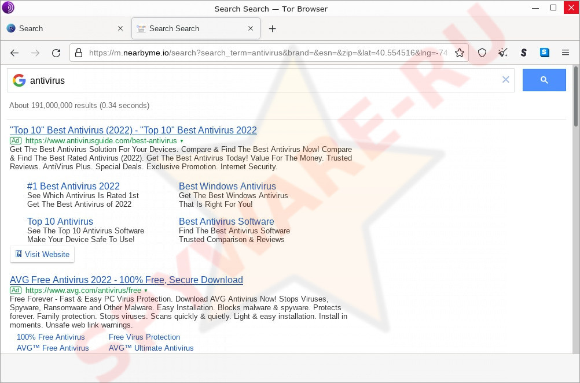
Task: Open the blue S extension icon
Action: pyautogui.click(x=545, y=53)
